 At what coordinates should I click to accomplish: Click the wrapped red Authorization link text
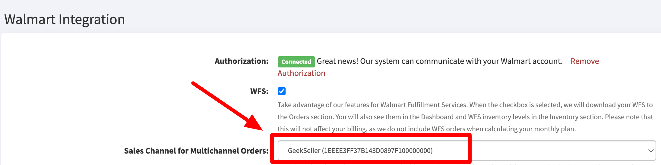coord(301,73)
